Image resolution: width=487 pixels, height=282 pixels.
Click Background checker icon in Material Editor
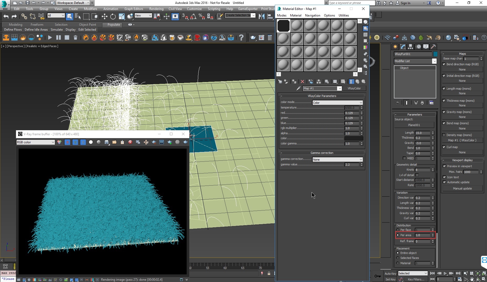[x=365, y=35]
